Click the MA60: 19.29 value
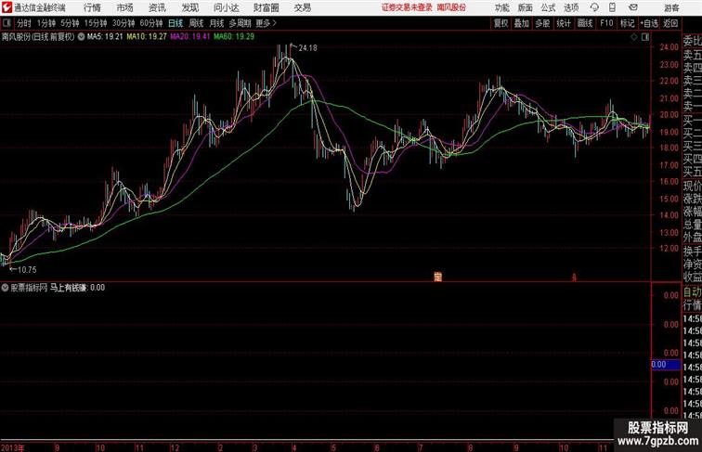 (234, 37)
